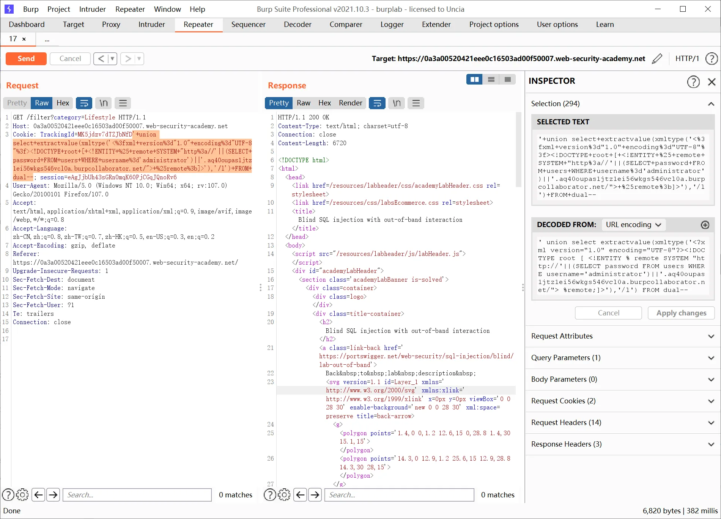This screenshot has width=721, height=519.
Task: Open Repeater help question mark icon
Action: tap(711, 59)
